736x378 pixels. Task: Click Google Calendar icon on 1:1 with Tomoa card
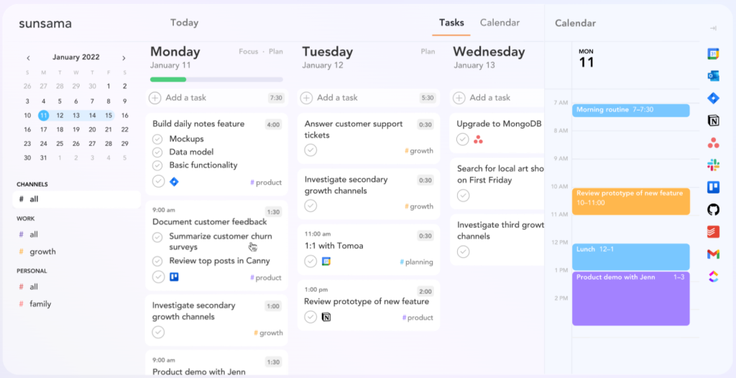pyautogui.click(x=326, y=262)
